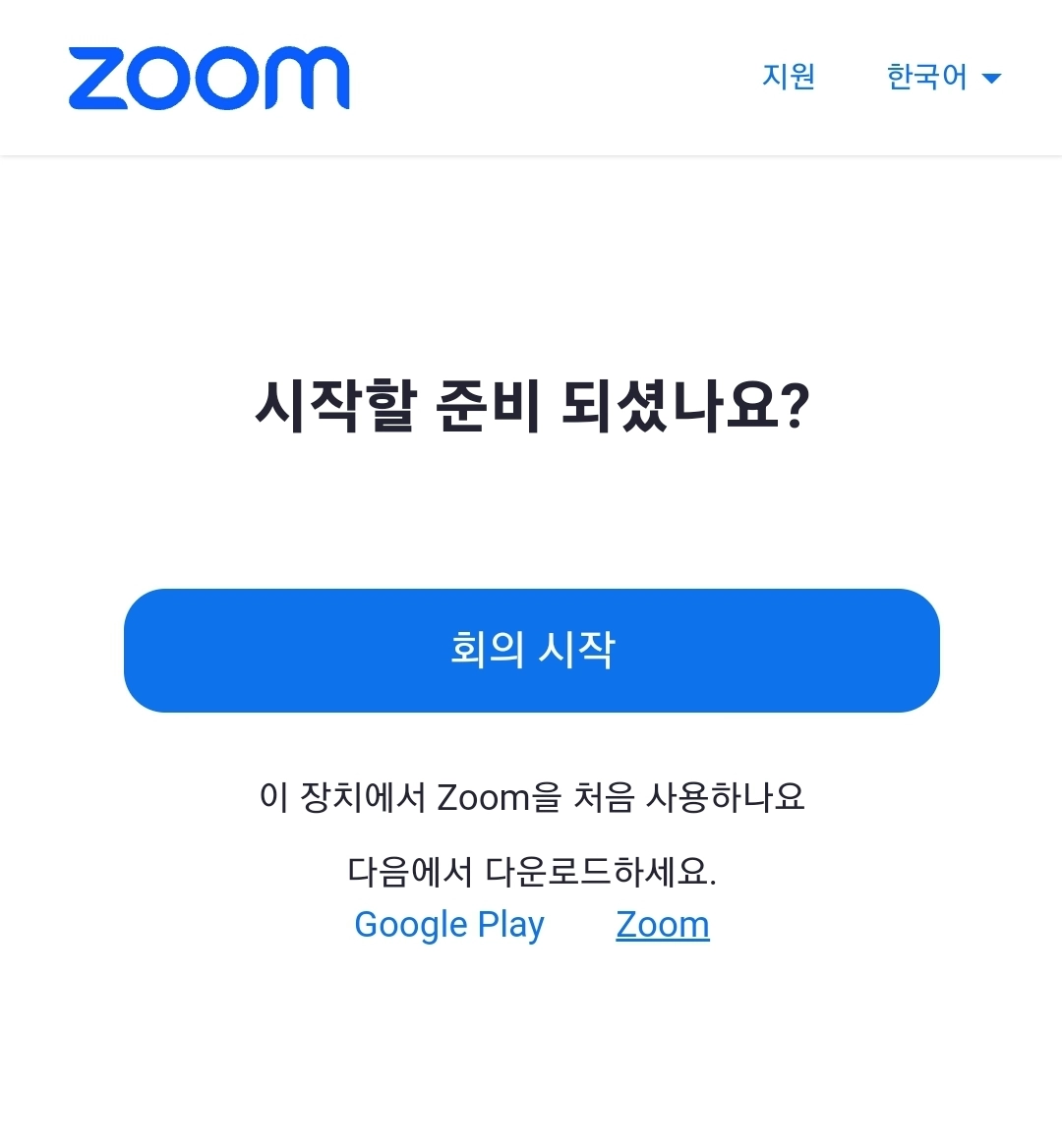Expand the 한국어 language dropdown
The height and width of the screenshot is (1148, 1062).
943,77
